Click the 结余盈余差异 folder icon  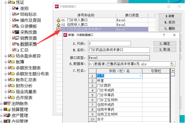point(13,56)
